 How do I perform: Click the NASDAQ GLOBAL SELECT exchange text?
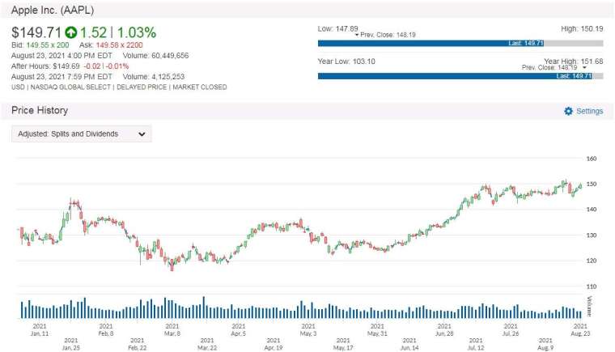[70, 87]
